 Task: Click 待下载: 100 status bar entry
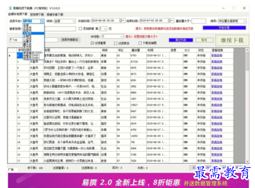(35, 168)
